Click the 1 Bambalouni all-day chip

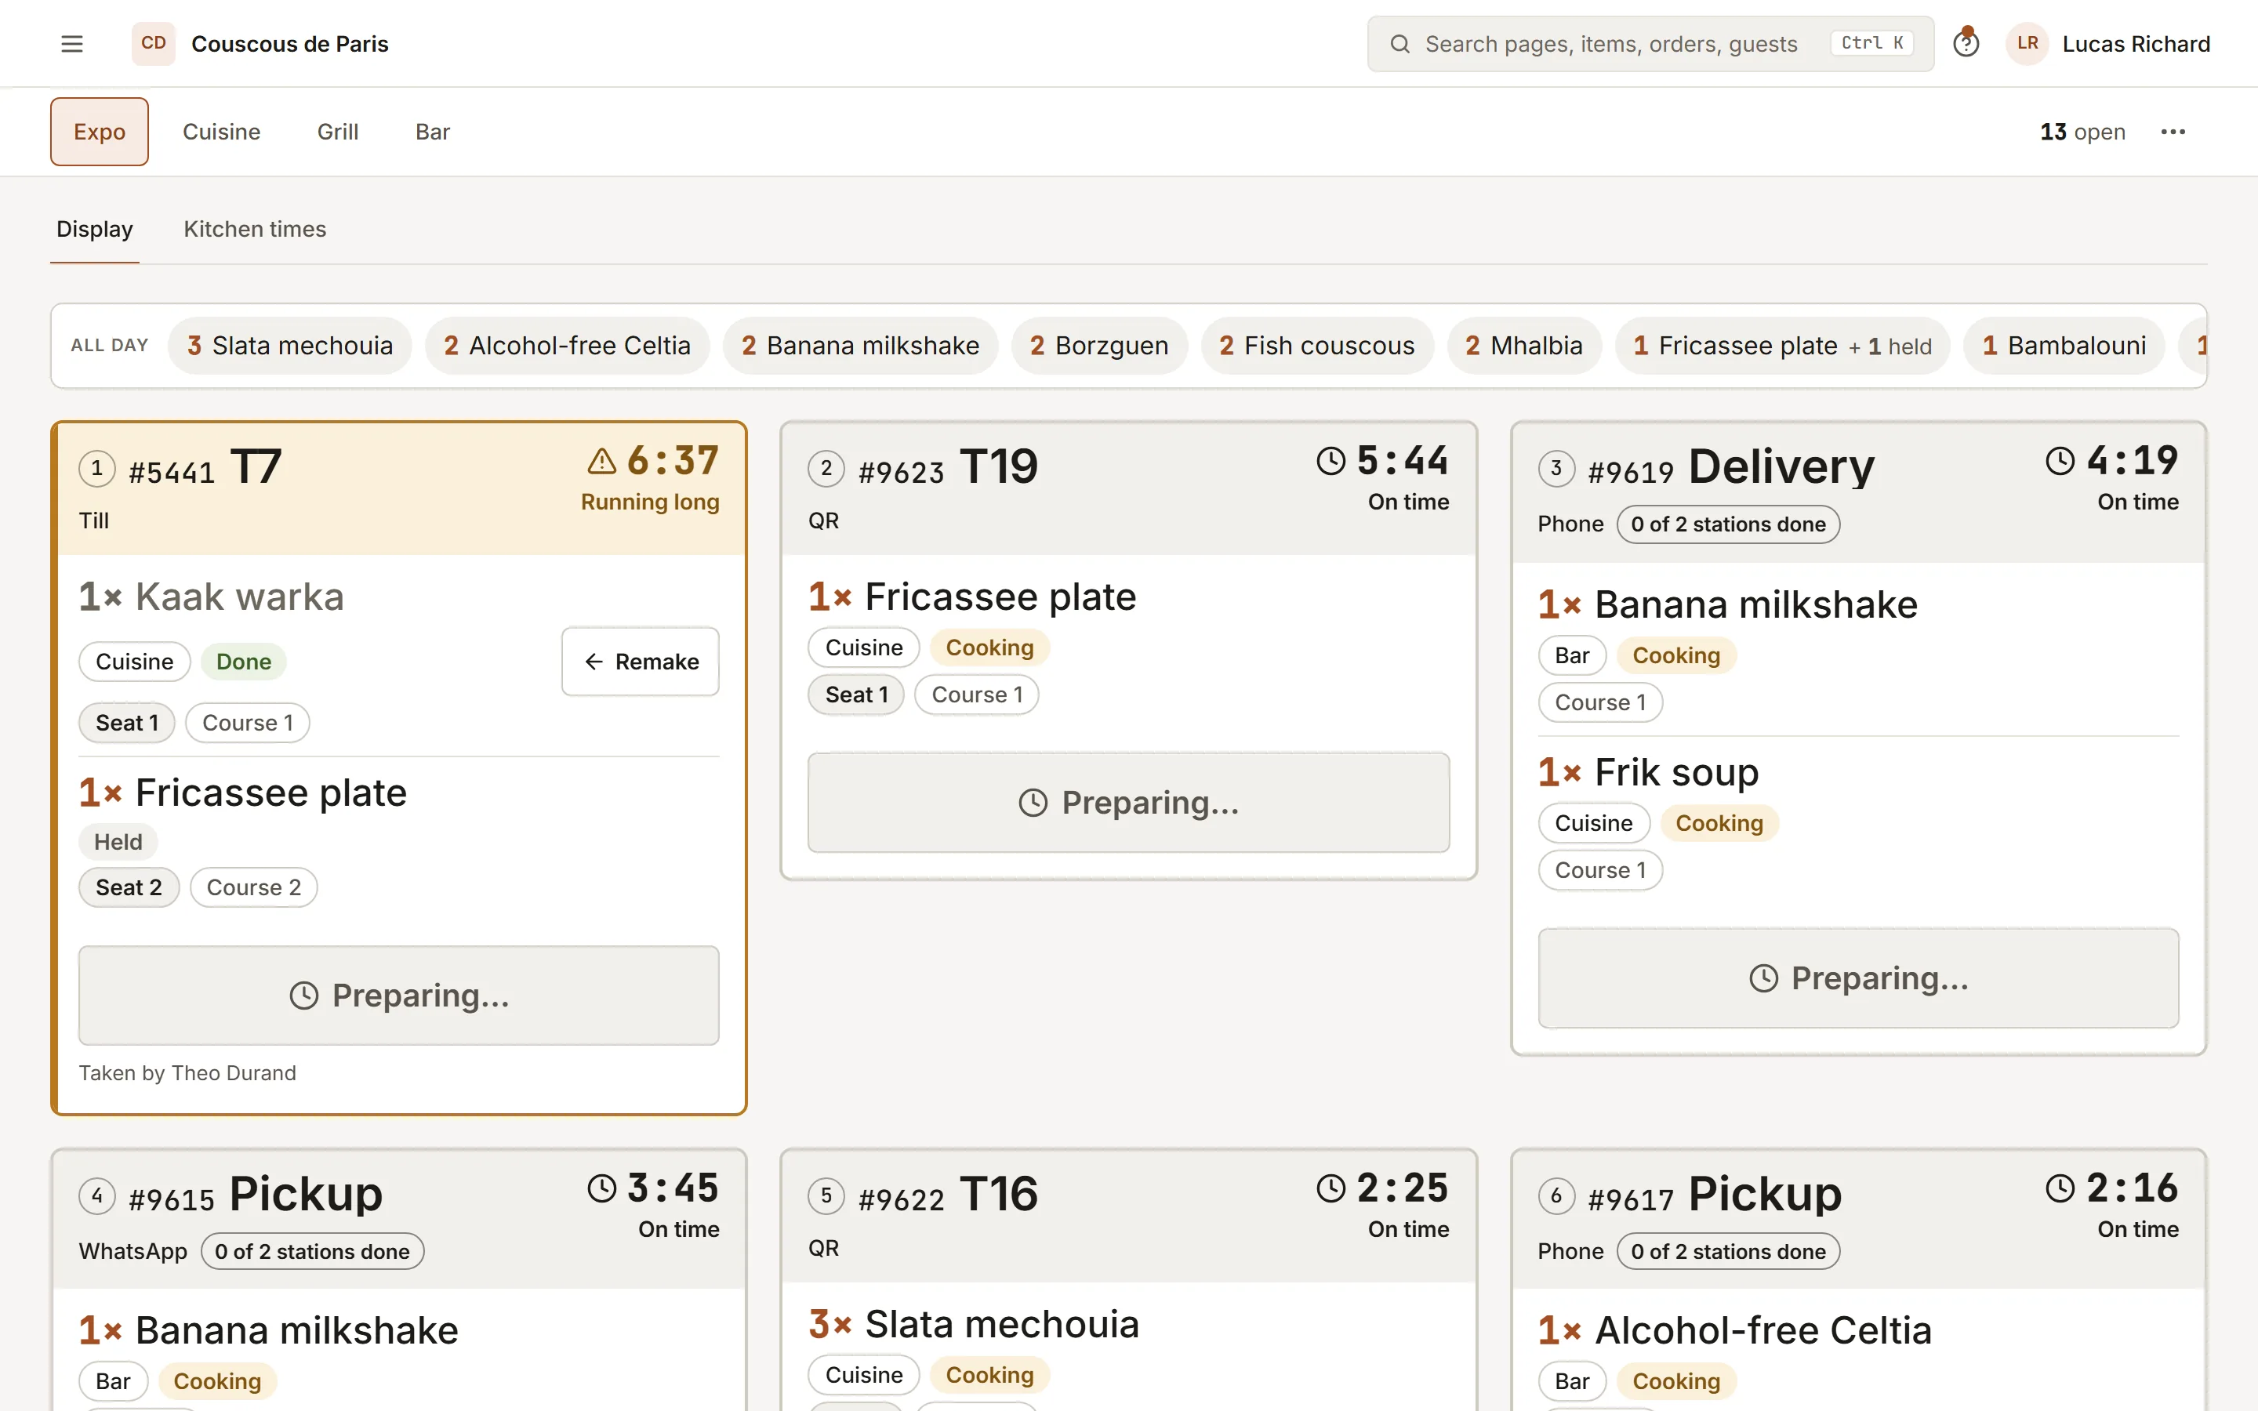(2064, 346)
